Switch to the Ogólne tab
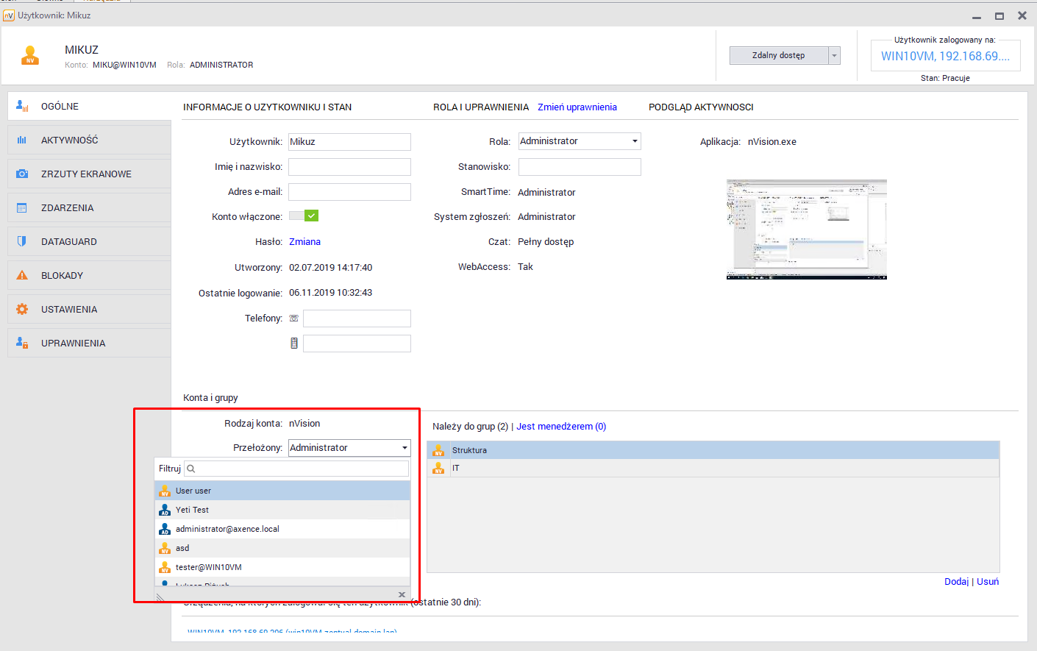Viewport: 1037px width, 651px height. tap(60, 107)
